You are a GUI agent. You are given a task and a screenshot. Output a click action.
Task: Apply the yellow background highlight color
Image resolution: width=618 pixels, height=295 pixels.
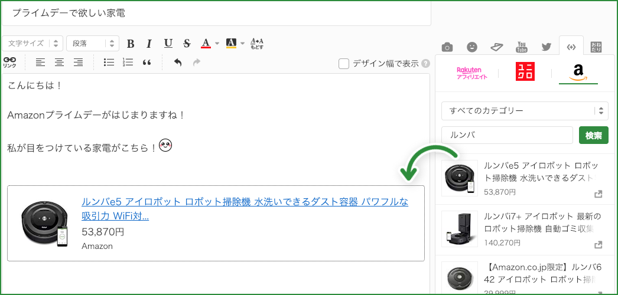coord(231,43)
